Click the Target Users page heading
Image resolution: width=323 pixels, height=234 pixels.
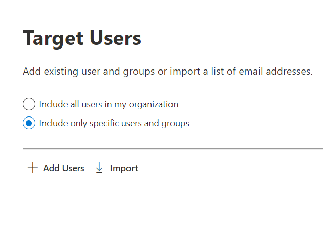click(x=82, y=38)
